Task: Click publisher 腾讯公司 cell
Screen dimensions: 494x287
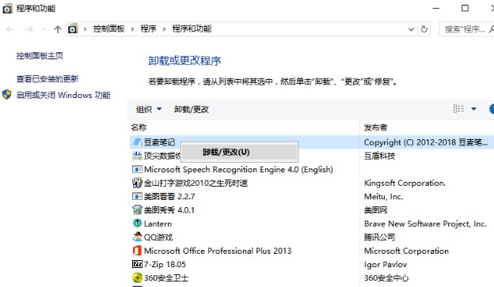Action: 379,237
